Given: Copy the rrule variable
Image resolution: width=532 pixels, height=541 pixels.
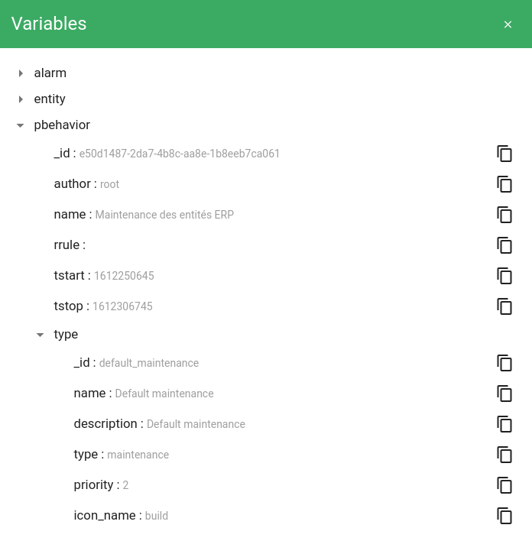Looking at the screenshot, I should 504,245.
